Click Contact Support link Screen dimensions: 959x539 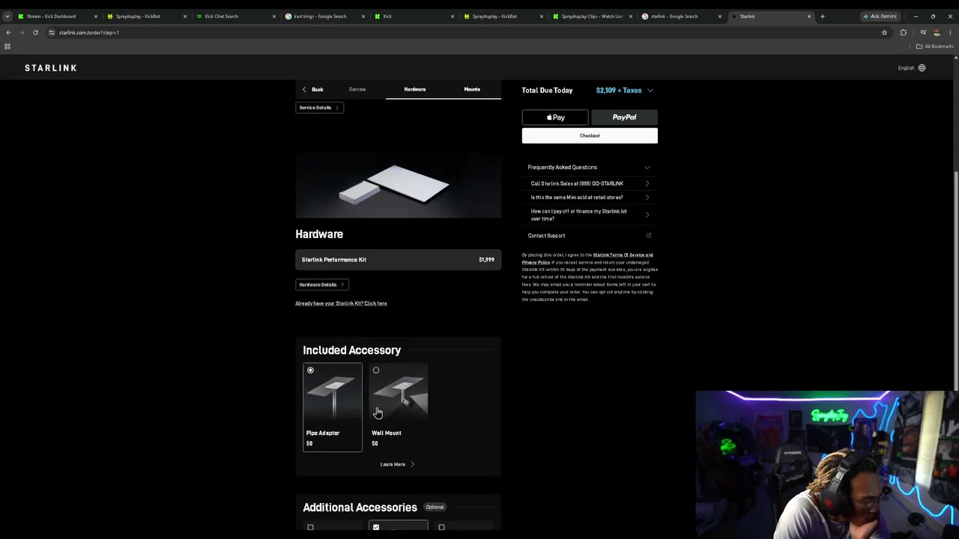[546, 236]
